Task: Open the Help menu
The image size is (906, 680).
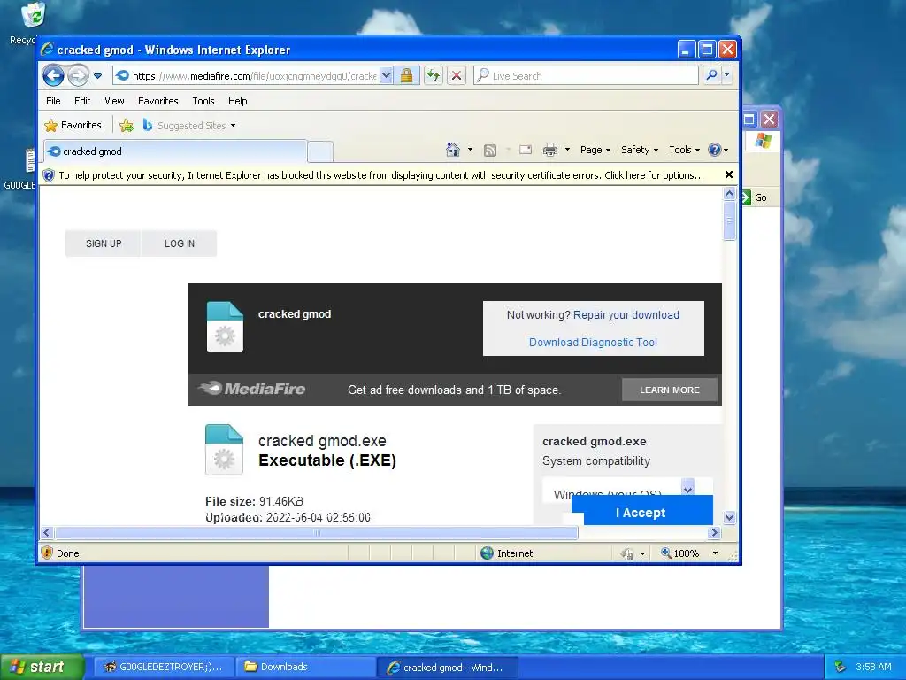Action: pyautogui.click(x=237, y=101)
